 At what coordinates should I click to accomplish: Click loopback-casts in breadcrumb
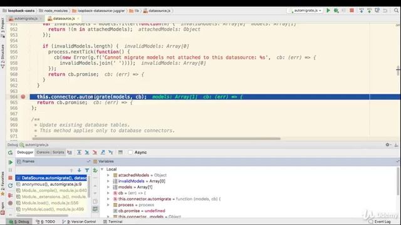tap(18, 11)
